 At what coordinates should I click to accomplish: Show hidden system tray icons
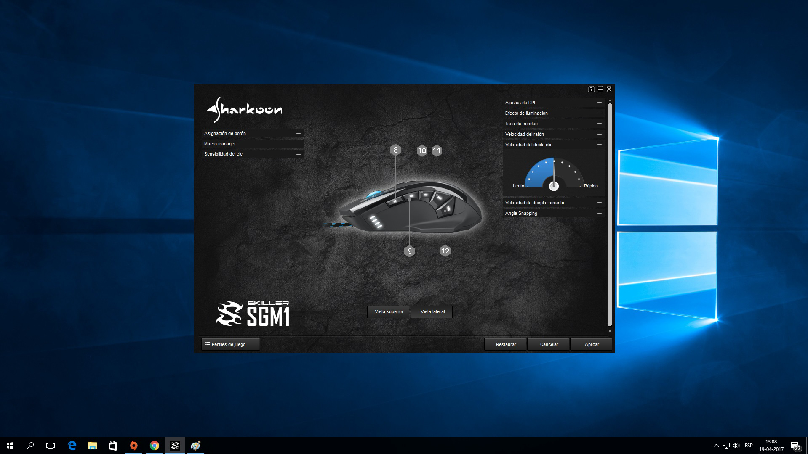716,446
